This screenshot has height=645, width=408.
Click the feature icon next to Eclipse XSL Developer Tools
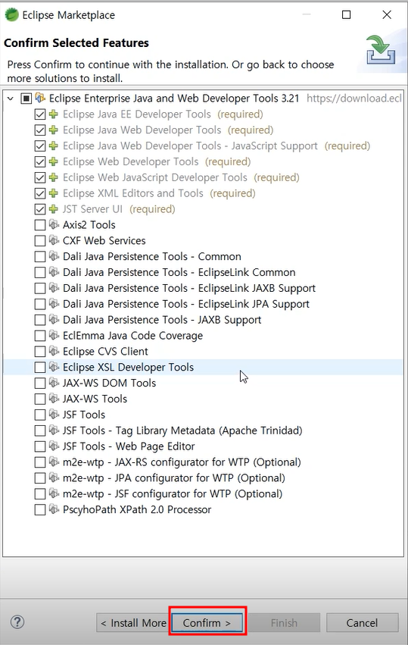[54, 367]
